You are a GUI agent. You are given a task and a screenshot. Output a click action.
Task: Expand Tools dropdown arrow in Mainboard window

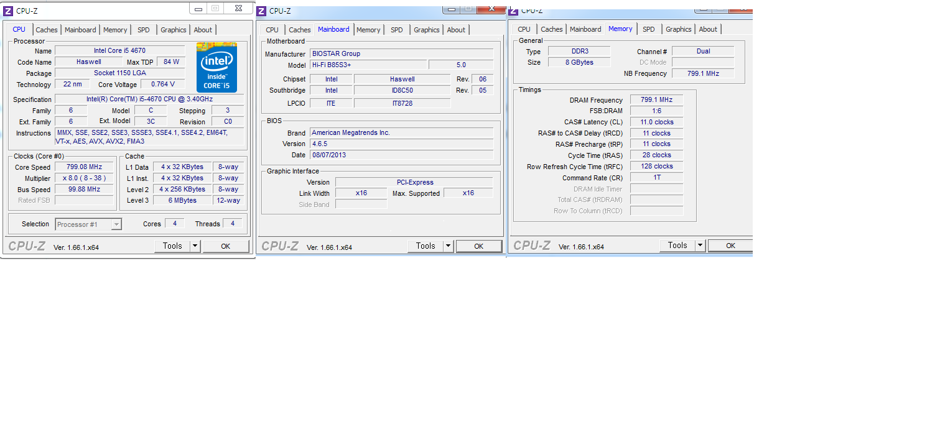click(448, 246)
